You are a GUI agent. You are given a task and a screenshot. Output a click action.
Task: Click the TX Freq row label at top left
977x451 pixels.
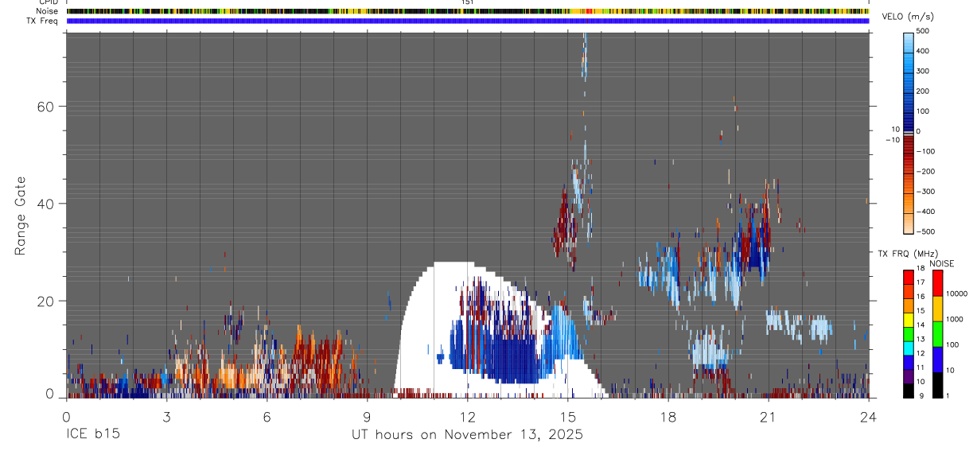point(42,21)
